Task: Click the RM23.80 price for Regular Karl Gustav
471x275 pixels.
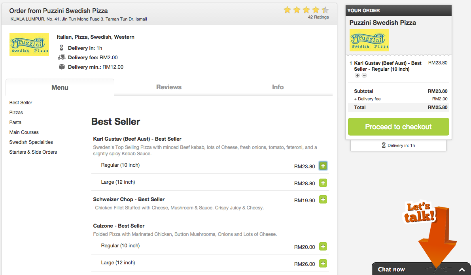Action: click(305, 167)
